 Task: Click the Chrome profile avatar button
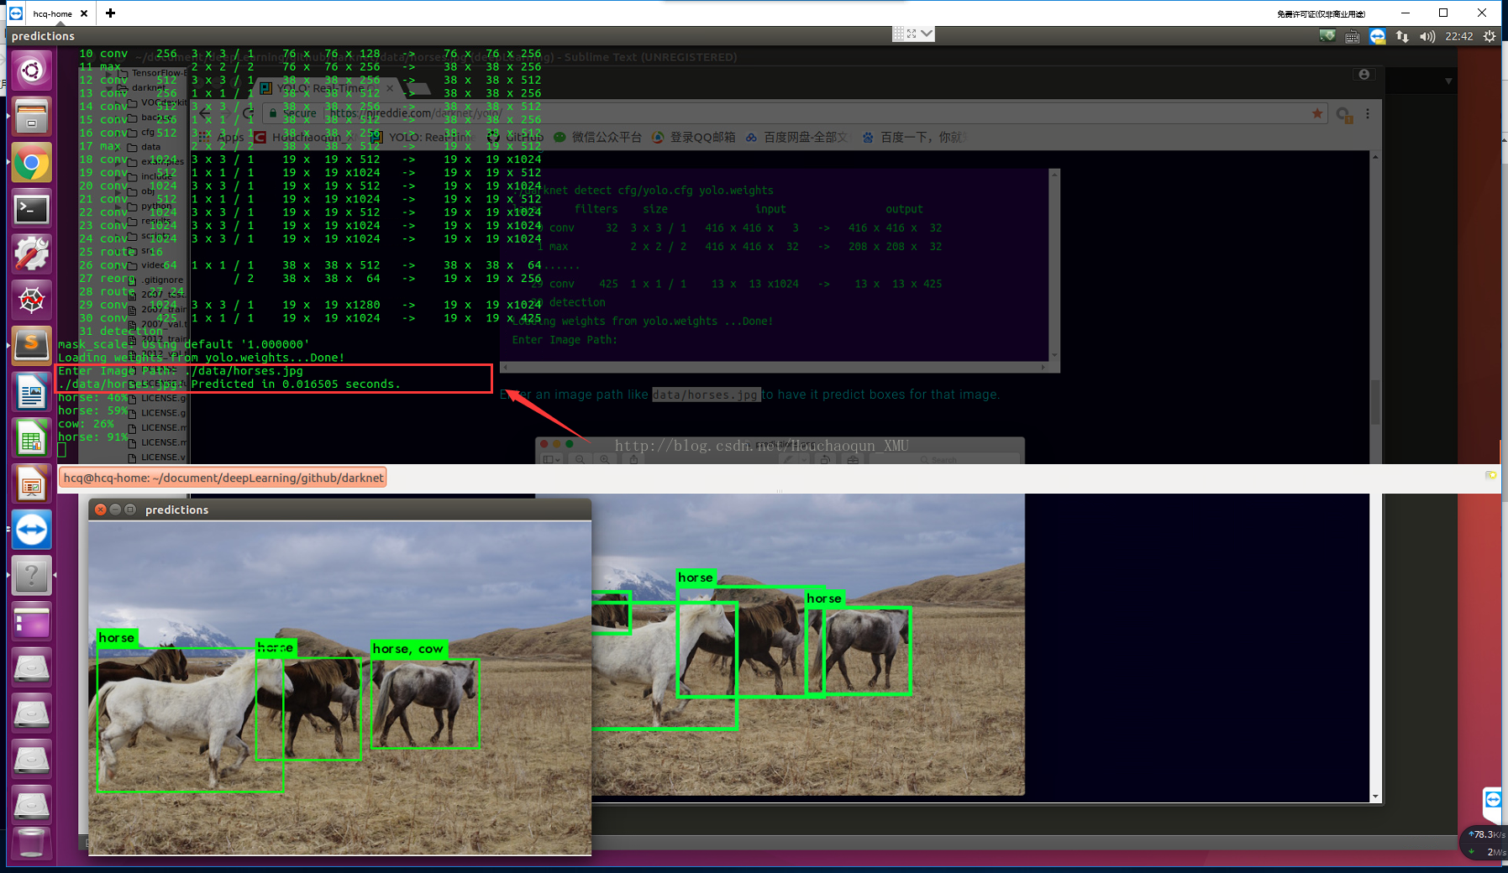tap(1364, 75)
